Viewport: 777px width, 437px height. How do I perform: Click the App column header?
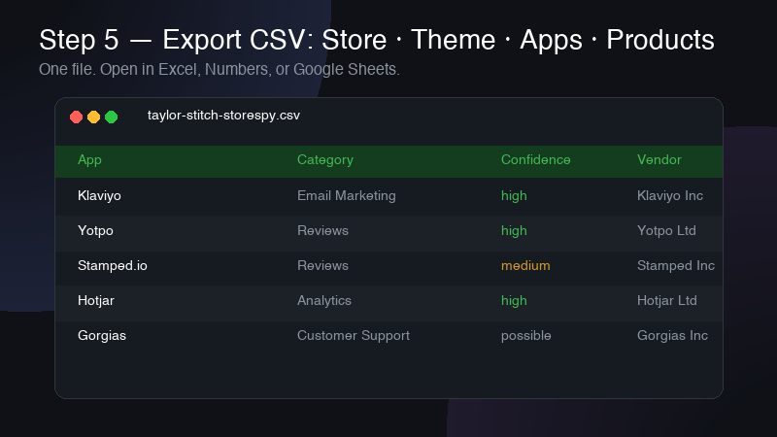pyautogui.click(x=89, y=160)
